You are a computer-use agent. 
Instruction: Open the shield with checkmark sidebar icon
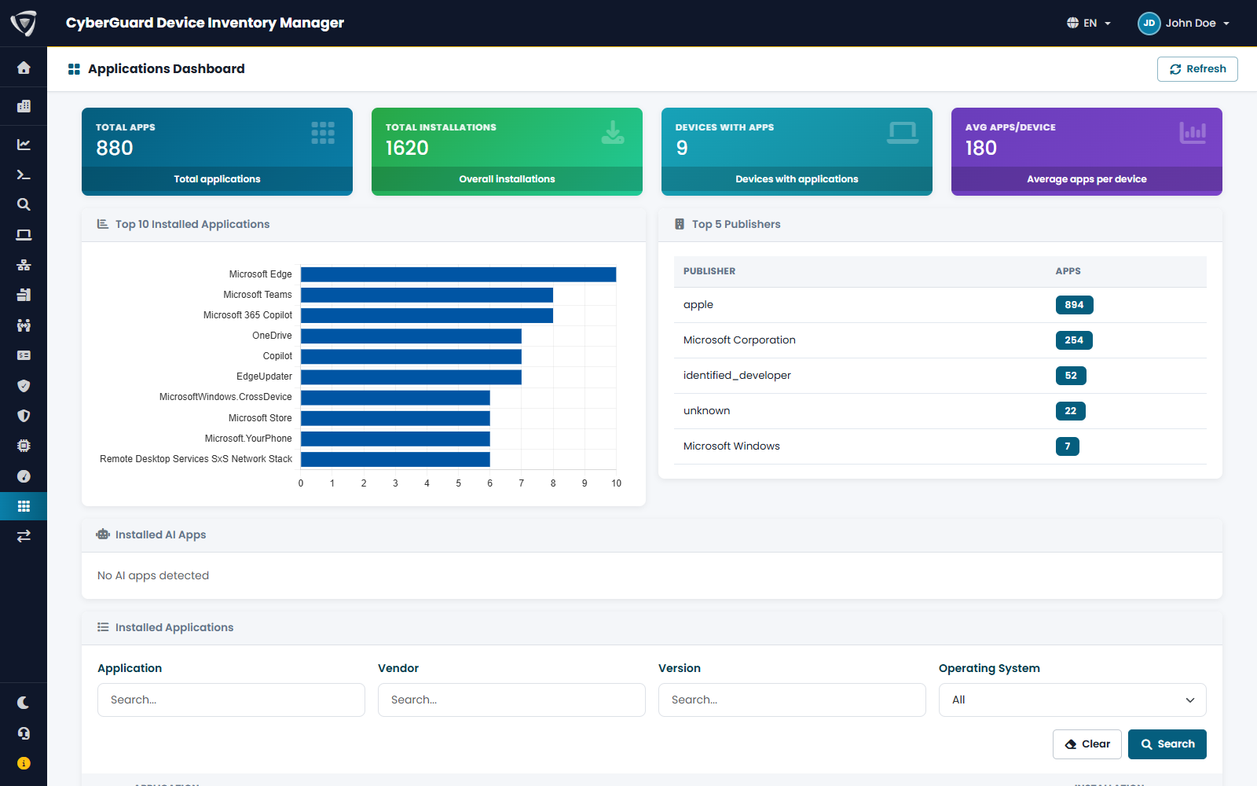(x=24, y=386)
